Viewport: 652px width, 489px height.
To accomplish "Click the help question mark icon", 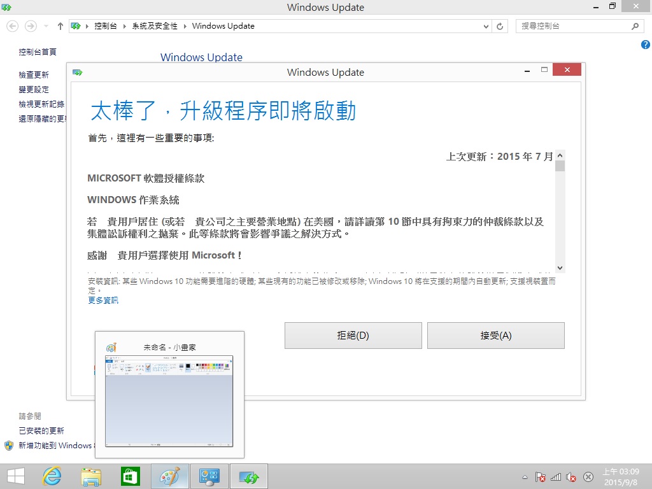I will [646, 45].
